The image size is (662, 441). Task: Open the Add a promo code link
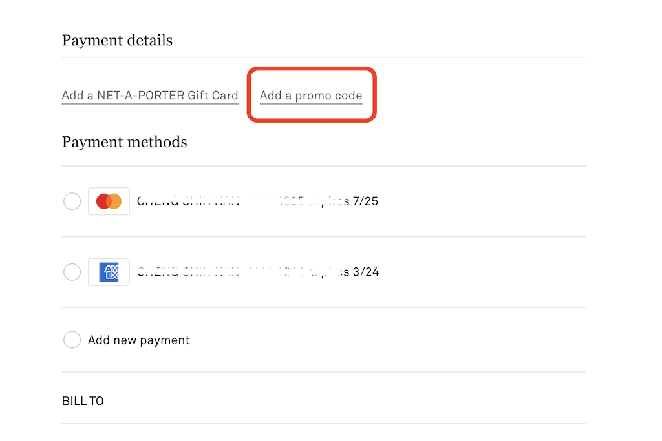pos(311,96)
